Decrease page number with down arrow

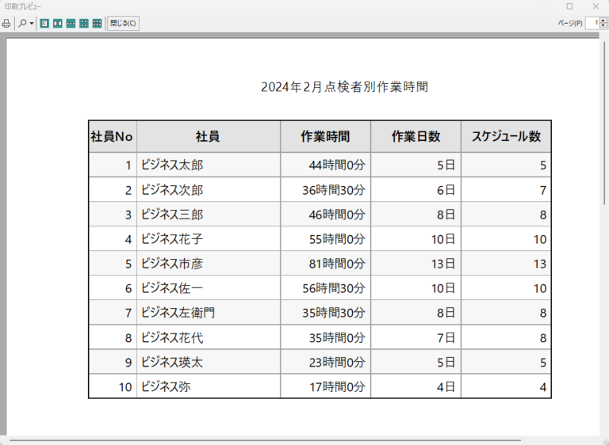pos(602,27)
